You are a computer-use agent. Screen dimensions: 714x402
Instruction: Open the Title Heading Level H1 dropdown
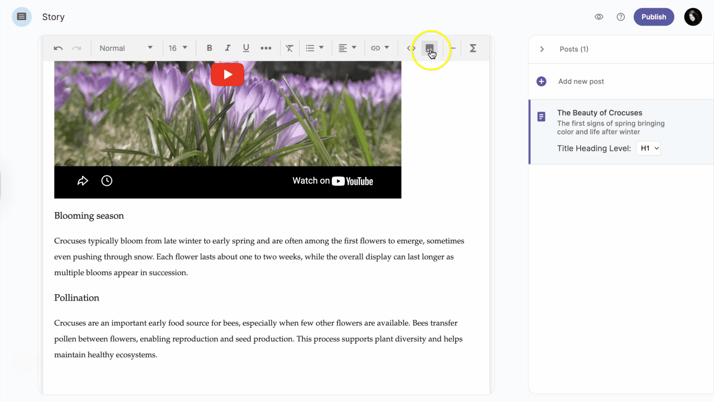[648, 149]
